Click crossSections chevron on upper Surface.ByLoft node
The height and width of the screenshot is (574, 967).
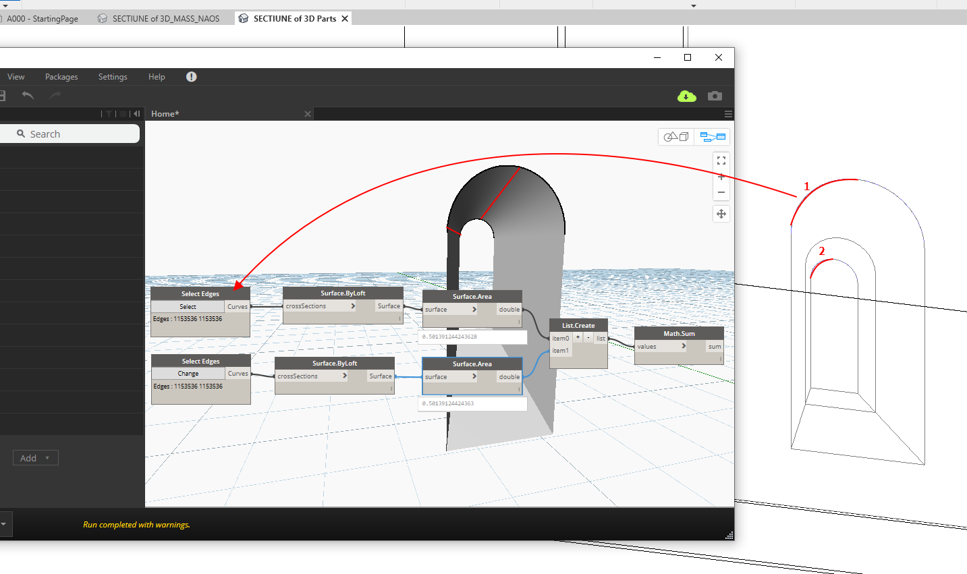353,306
